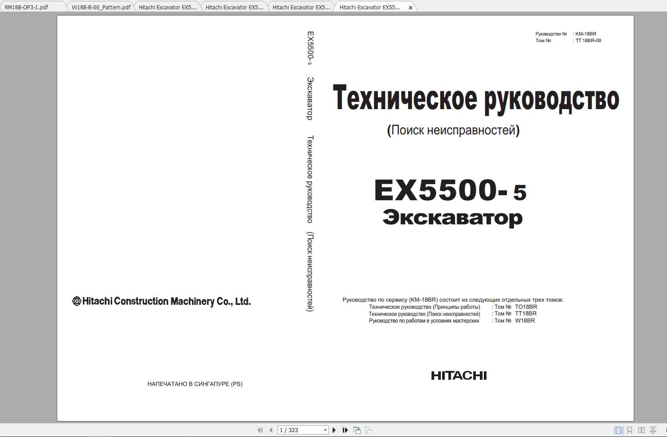Go to the first page of the document
Image resolution: width=667 pixels, height=437 pixels.
pos(260,430)
